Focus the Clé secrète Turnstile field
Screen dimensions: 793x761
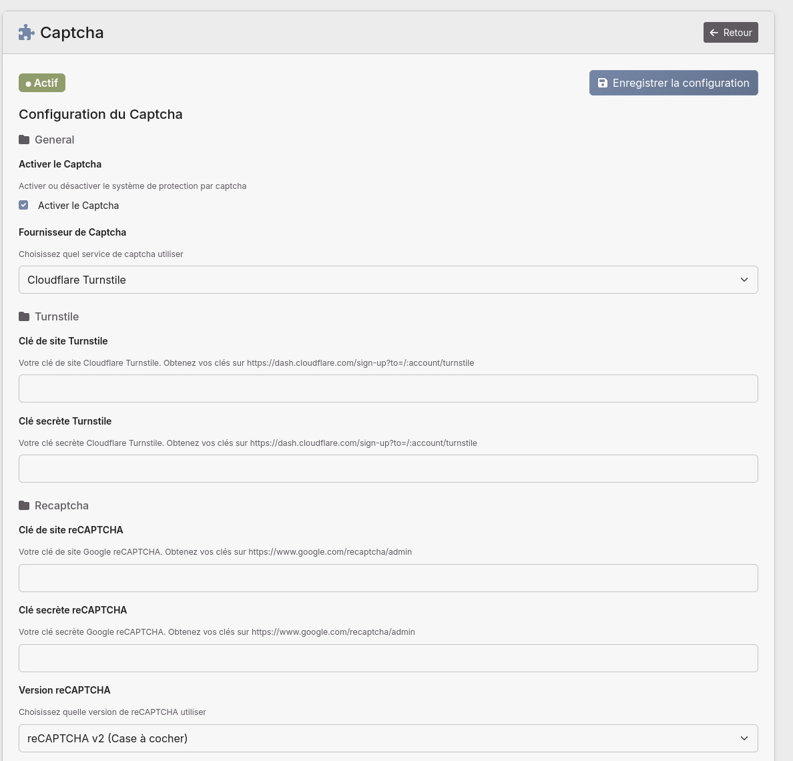tap(388, 469)
